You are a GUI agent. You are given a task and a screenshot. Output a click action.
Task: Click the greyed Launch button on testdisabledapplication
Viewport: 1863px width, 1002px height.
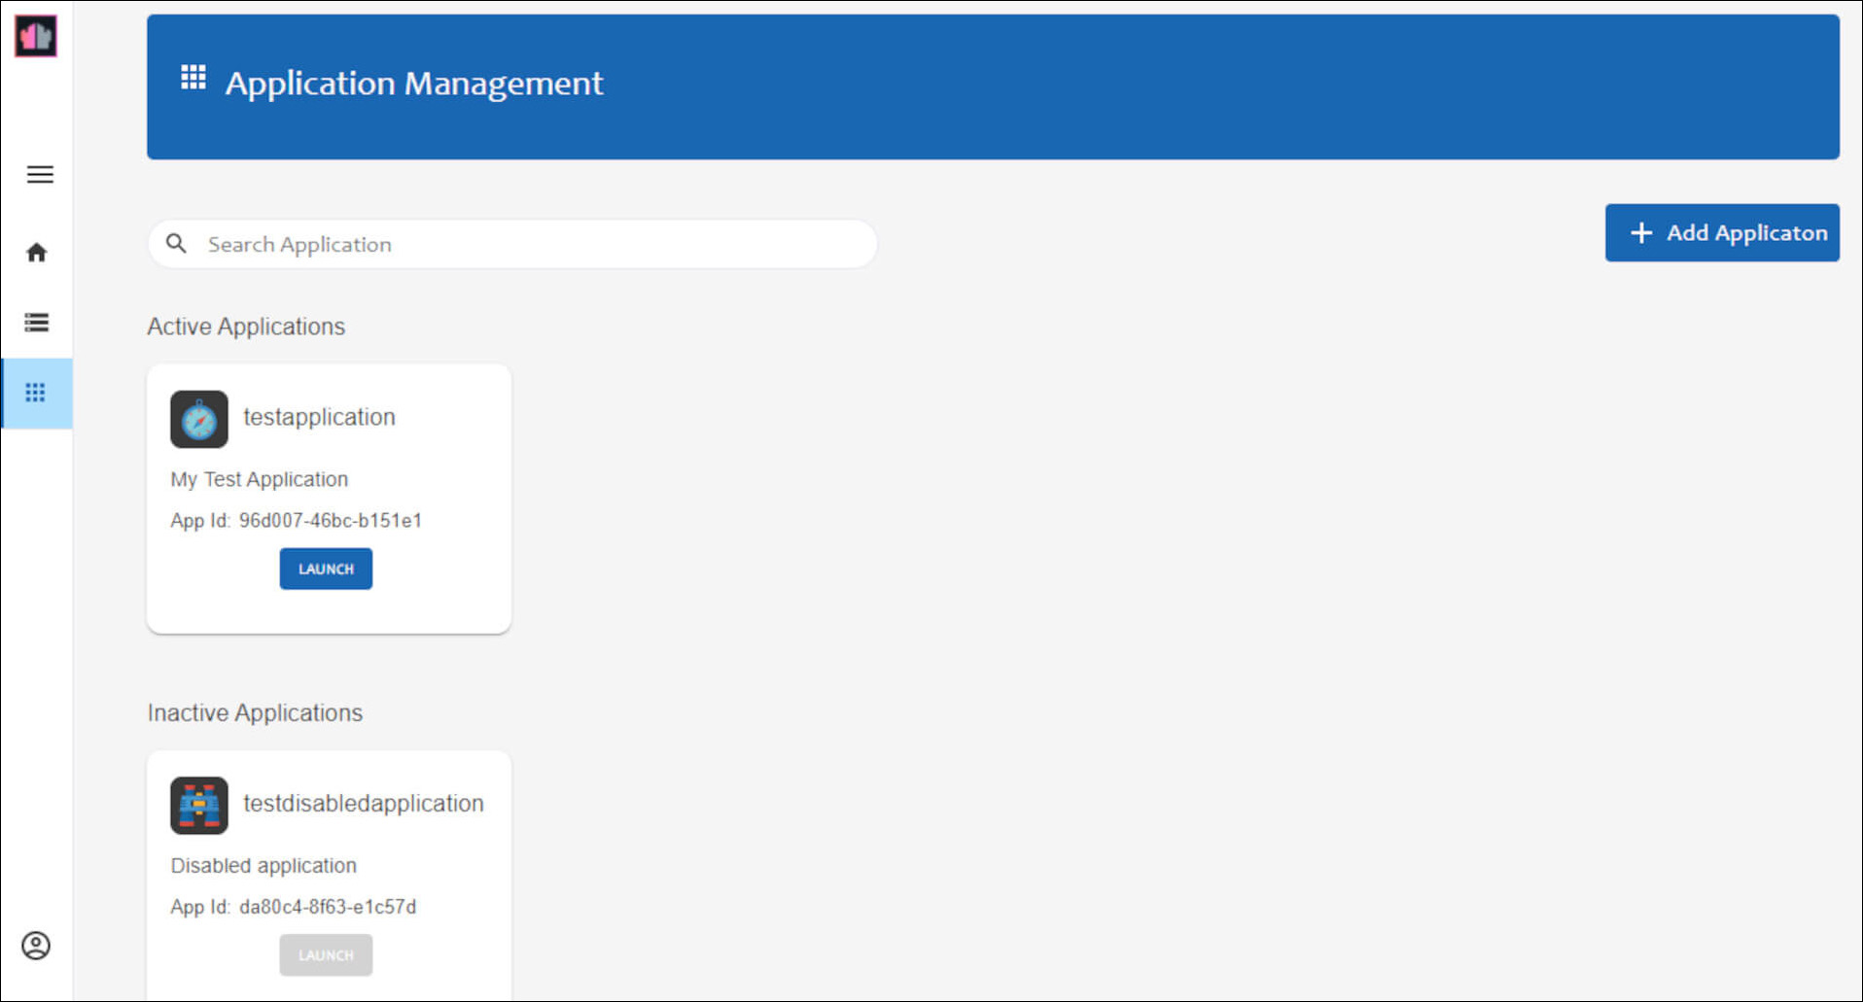(326, 955)
